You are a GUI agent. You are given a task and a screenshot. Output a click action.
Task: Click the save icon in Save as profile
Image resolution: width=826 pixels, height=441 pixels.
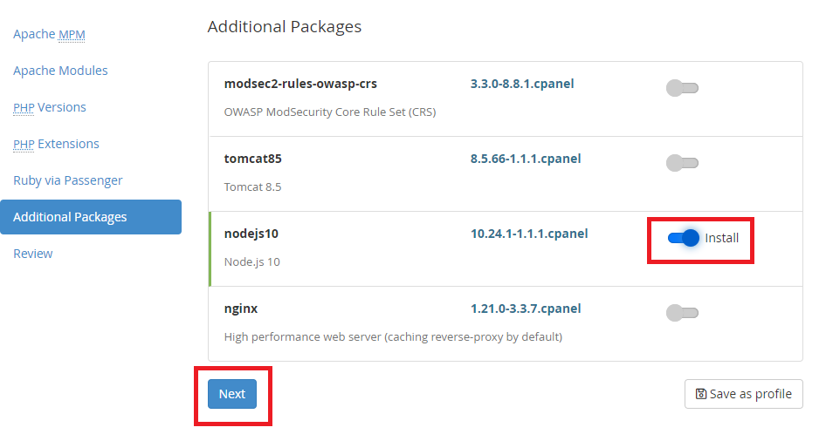point(700,394)
